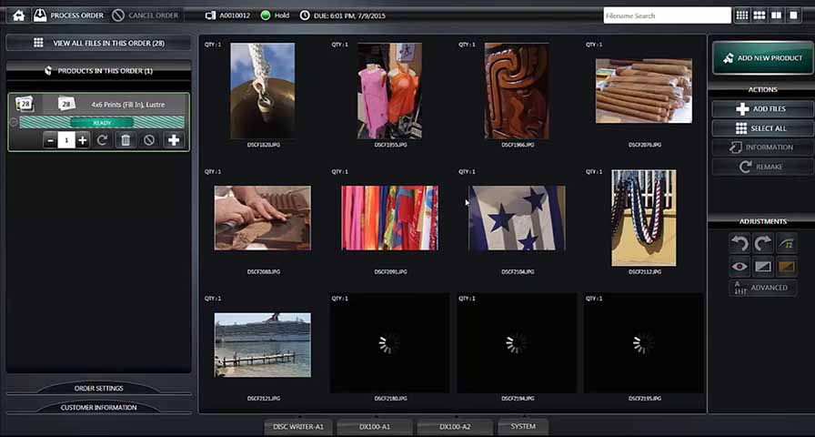Click the Cancel Order button
The image size is (815, 437).
[147, 15]
